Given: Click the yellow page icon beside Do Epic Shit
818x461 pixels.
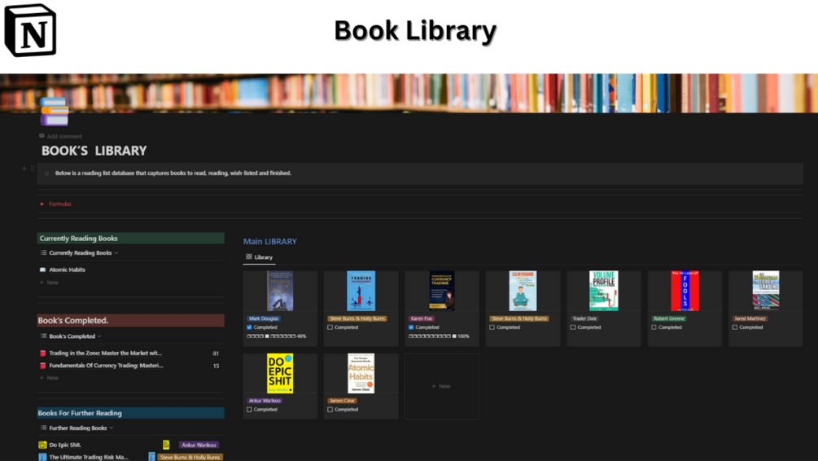Looking at the screenshot, I should click(43, 445).
